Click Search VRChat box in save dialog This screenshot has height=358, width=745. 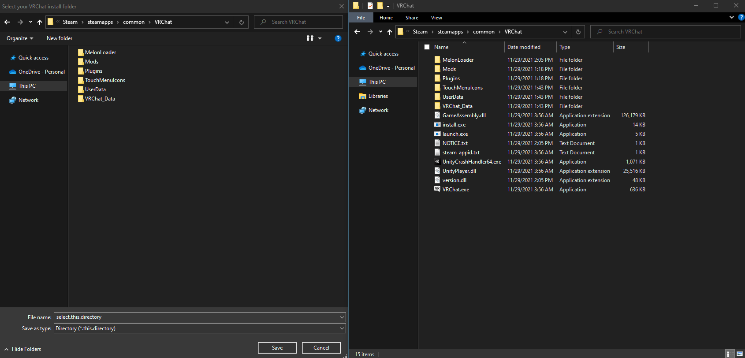tap(298, 22)
